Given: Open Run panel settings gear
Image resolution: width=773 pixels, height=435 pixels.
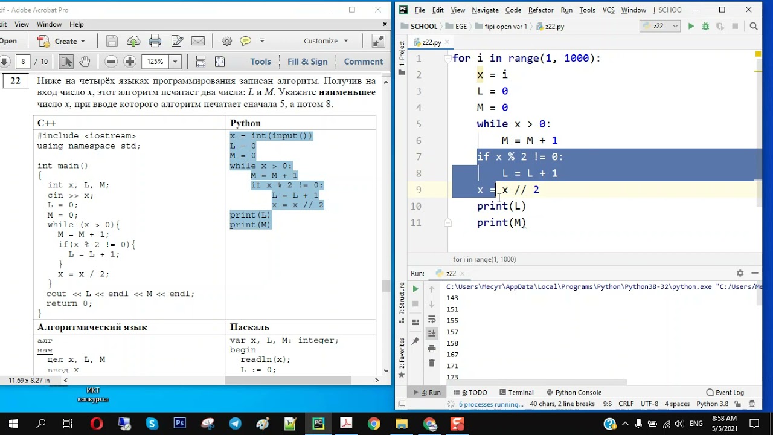Looking at the screenshot, I should tap(740, 273).
